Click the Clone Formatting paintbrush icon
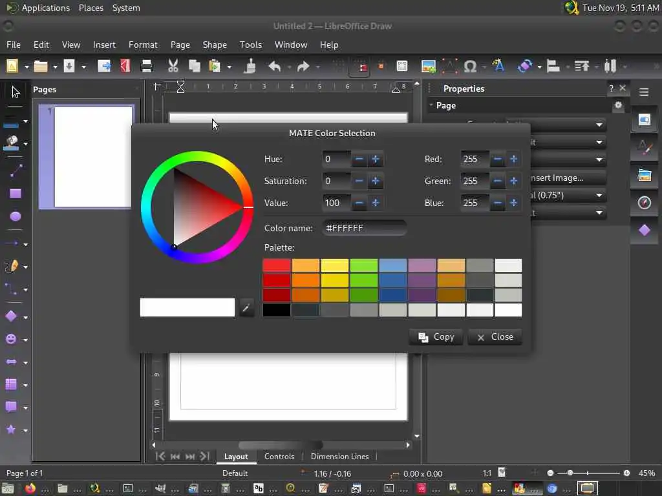The height and width of the screenshot is (496, 662). pos(250,67)
